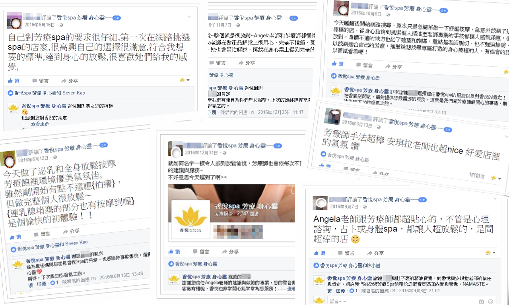Comment (留言) on the June 16 review
Image resolution: width=509 pixels, height=305 pixels.
pyautogui.click(x=41, y=81)
